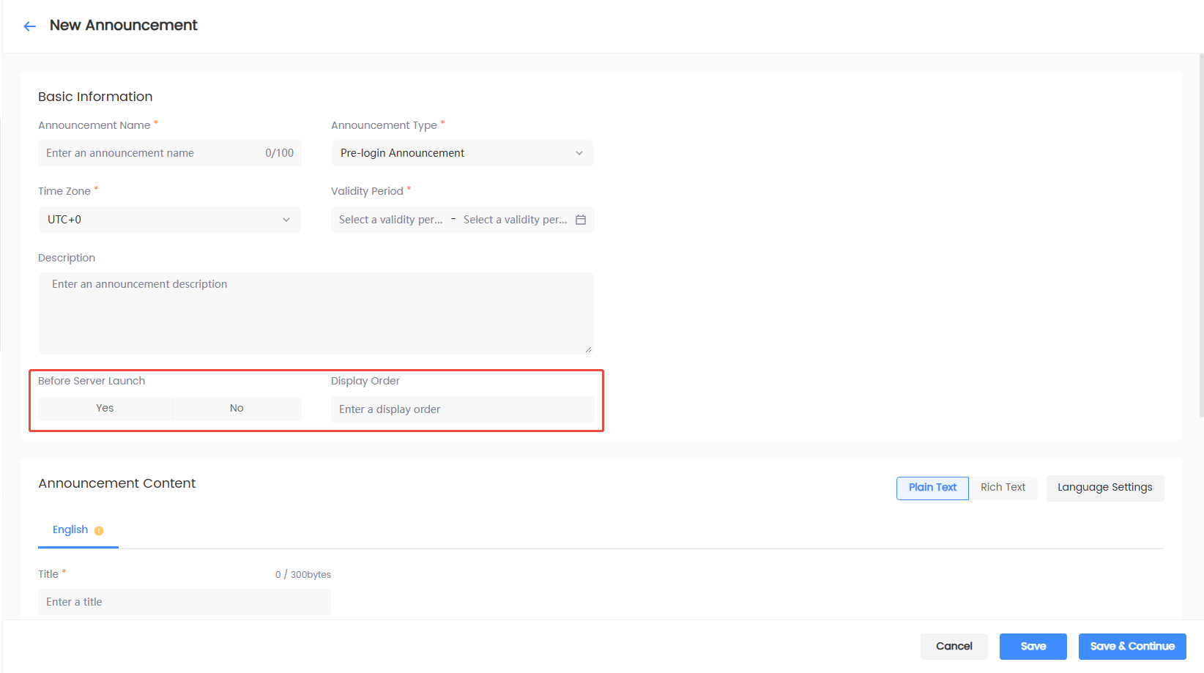This screenshot has height=673, width=1204.
Task: Select Yes for Before Server Launch
Action: click(105, 409)
